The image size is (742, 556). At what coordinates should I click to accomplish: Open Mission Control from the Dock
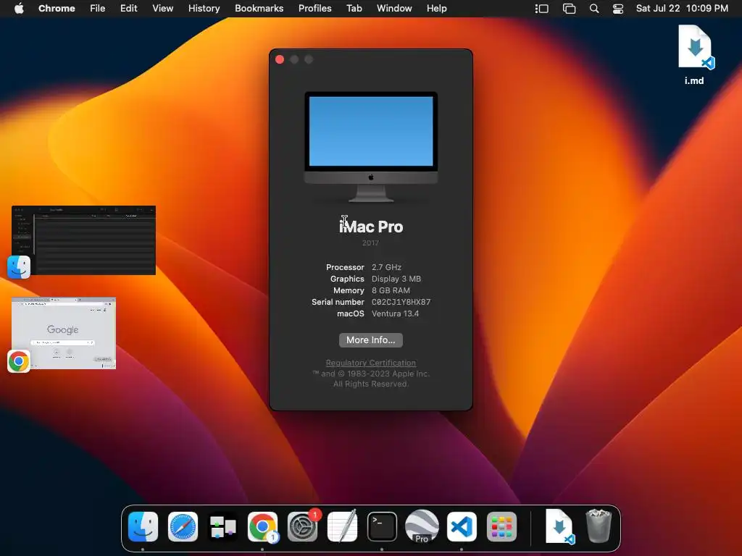pyautogui.click(x=223, y=527)
